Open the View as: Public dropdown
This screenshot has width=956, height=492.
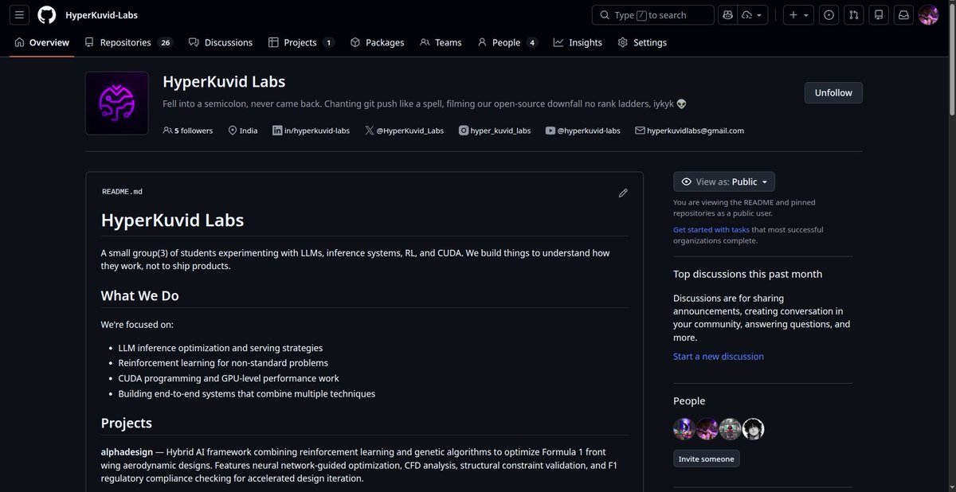[x=724, y=182]
